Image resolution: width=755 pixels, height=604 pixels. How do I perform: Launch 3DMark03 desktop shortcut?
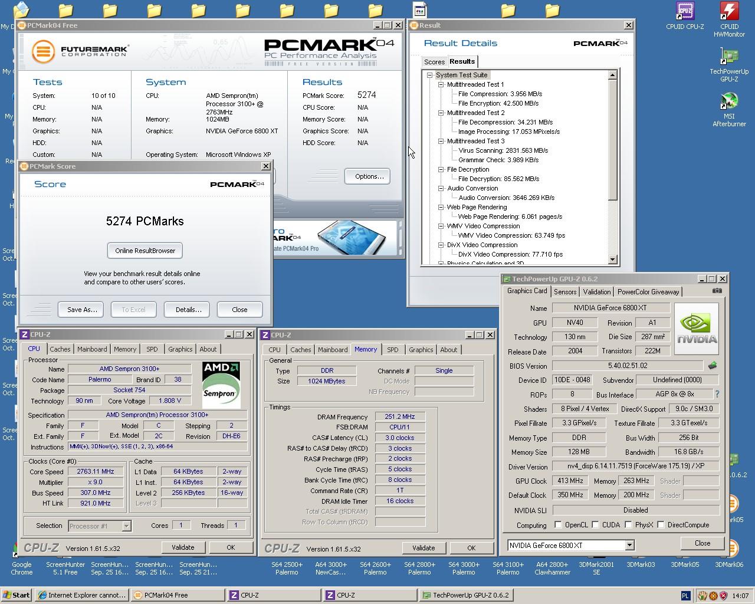pyautogui.click(x=641, y=564)
